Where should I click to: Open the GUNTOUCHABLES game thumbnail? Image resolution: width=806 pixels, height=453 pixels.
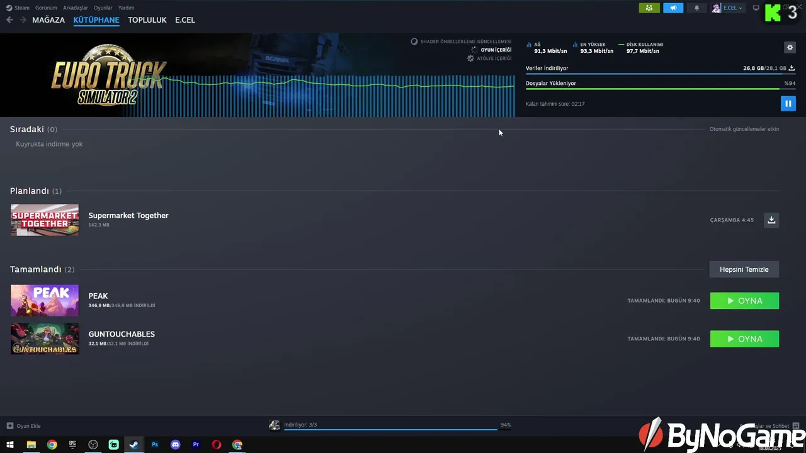pyautogui.click(x=45, y=338)
